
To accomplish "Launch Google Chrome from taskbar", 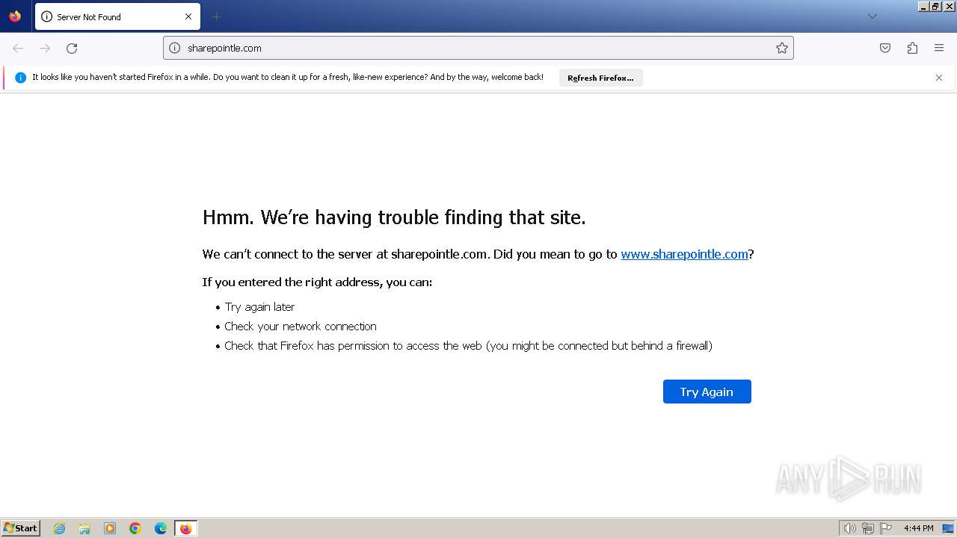I will 135,528.
